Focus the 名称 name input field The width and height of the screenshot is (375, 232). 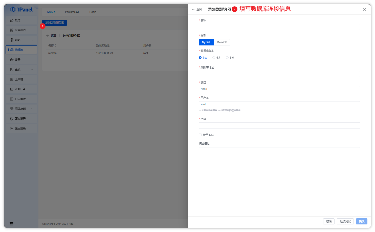pyautogui.click(x=279, y=27)
